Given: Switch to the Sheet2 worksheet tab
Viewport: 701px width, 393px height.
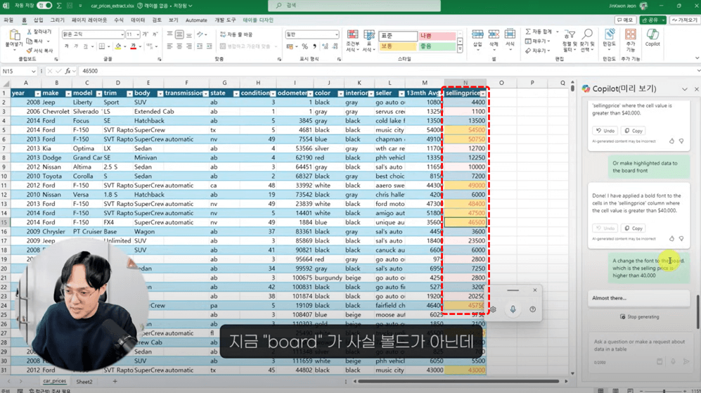Looking at the screenshot, I should pos(84,382).
